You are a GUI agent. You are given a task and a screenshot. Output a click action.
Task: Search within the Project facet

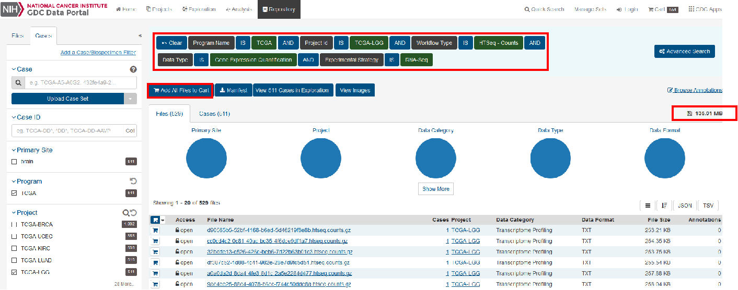pyautogui.click(x=125, y=213)
